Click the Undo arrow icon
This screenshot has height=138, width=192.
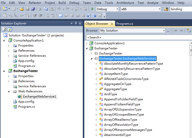(59, 9)
